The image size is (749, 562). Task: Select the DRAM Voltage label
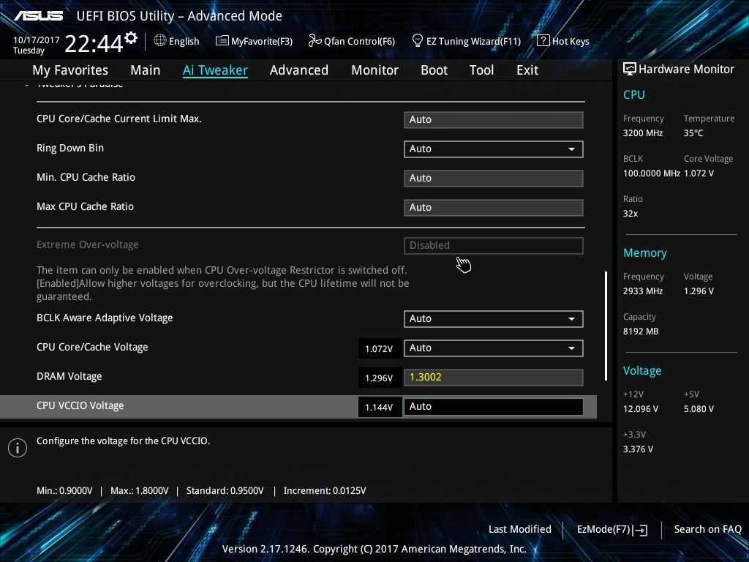tap(69, 377)
